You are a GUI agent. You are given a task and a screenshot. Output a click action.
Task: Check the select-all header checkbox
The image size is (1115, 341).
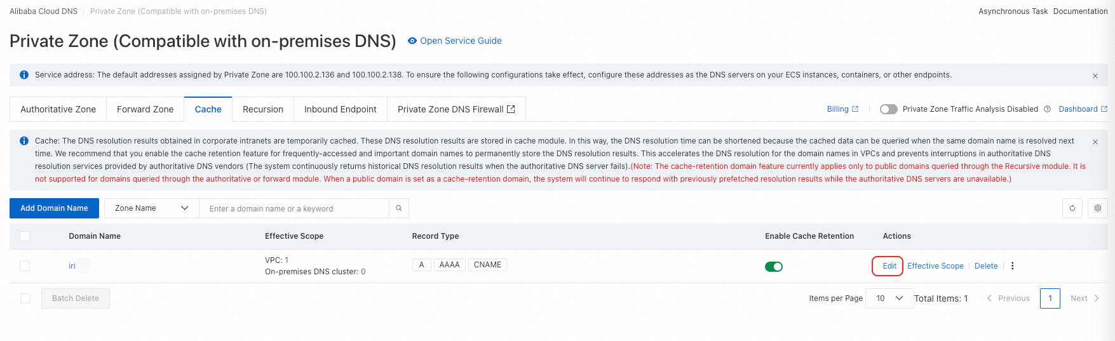(25, 236)
